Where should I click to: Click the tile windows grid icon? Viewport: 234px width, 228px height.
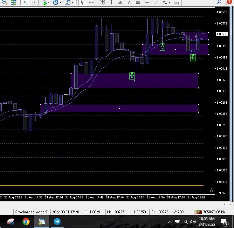[x=13, y=2]
